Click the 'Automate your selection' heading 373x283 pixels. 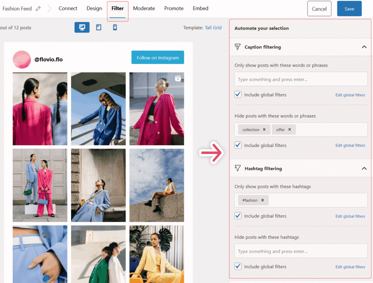tap(262, 28)
